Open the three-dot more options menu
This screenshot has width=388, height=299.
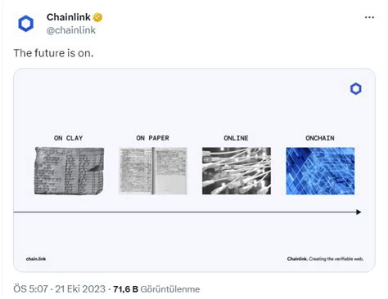(x=369, y=17)
